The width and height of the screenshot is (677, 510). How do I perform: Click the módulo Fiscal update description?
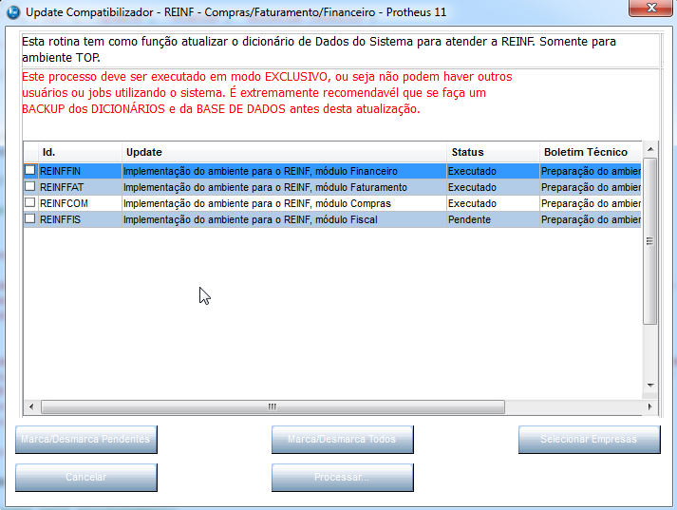(x=285, y=219)
